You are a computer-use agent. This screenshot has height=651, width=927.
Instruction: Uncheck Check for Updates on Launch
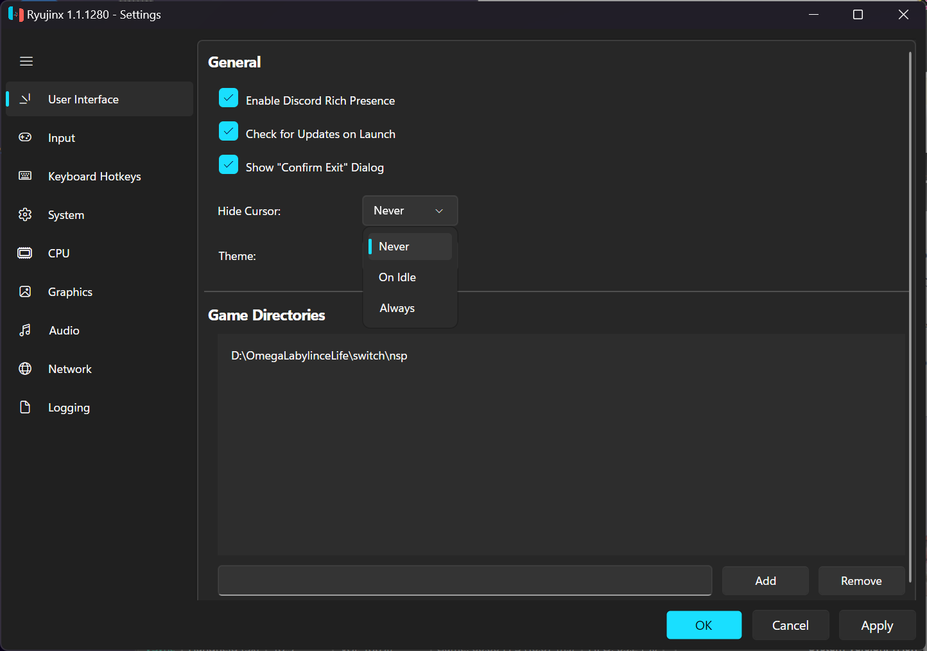point(229,132)
